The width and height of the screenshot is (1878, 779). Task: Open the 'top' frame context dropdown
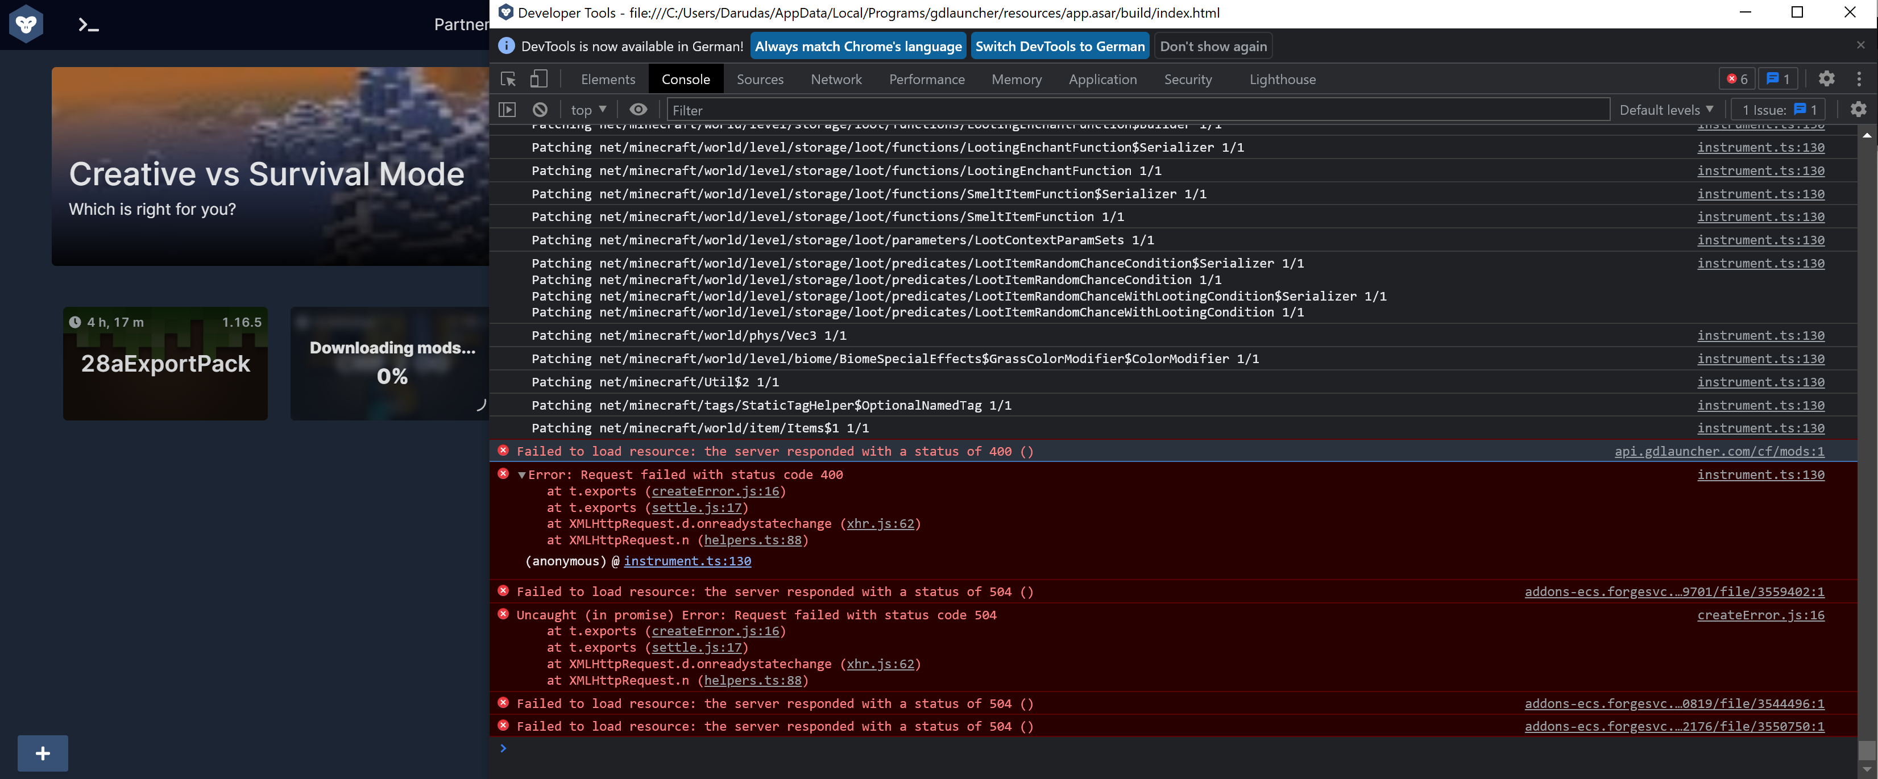[587, 109]
